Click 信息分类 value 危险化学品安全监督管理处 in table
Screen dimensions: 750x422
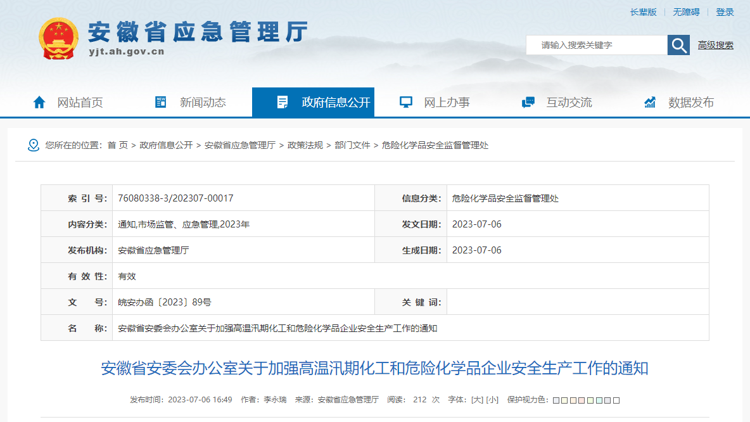[x=505, y=198]
